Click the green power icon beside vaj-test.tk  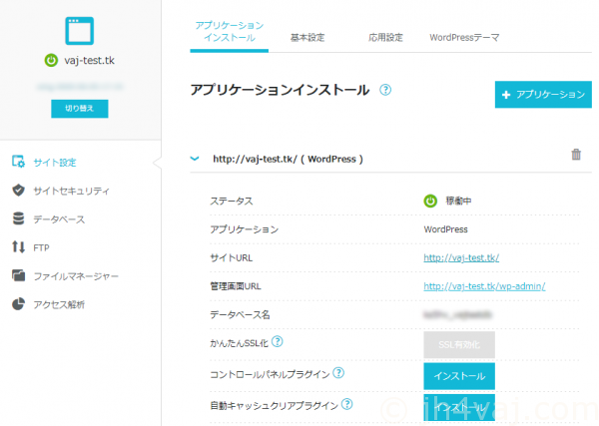tap(51, 60)
